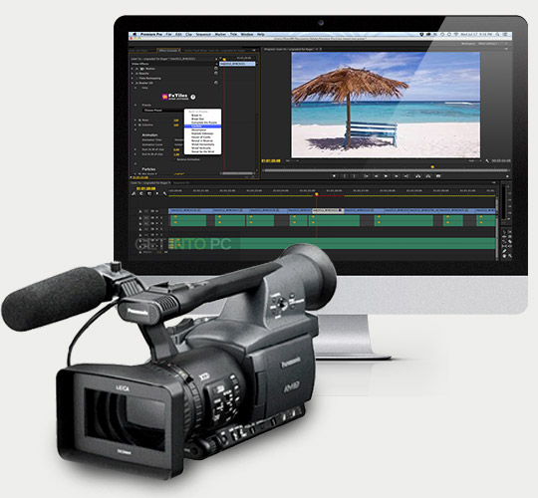Open the Animation Curve dropdown
Viewport: 538px width, 498px height.
[179, 144]
